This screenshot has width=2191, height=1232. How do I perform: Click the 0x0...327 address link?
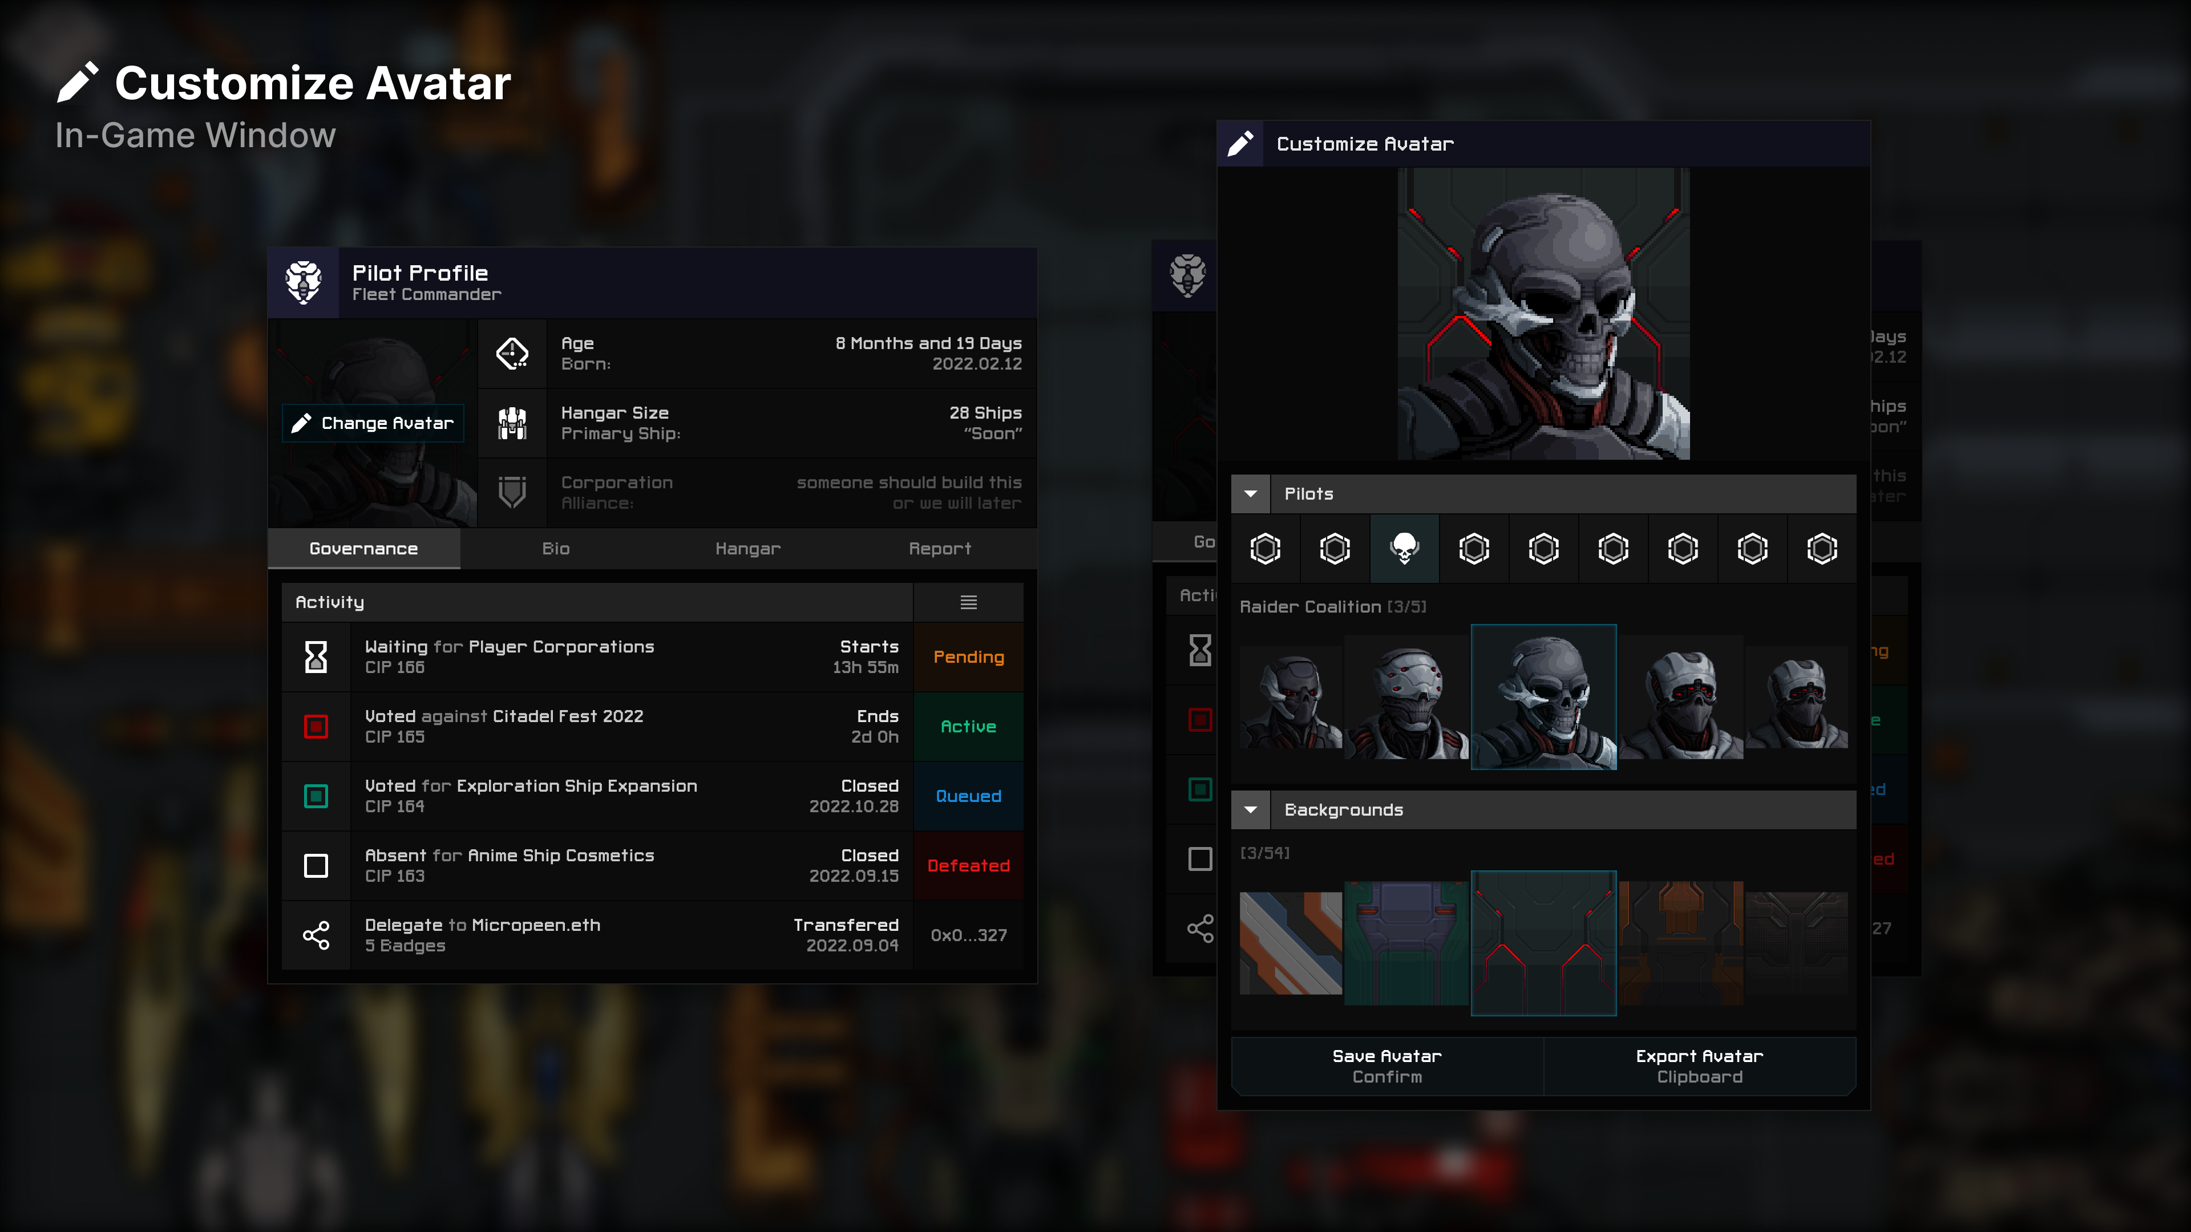[x=969, y=935]
